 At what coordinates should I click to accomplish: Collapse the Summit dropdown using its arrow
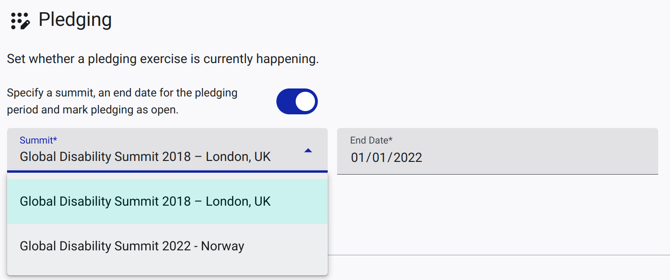click(x=308, y=151)
